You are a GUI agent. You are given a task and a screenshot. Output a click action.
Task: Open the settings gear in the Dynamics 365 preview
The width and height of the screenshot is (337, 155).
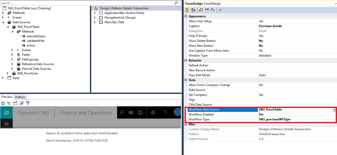[x=152, y=113]
